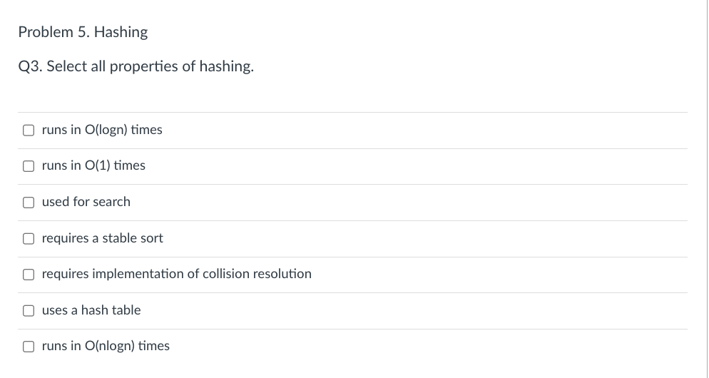709x378 pixels.
Task: Click the word 'Hashing' in the title
Action: point(121,32)
